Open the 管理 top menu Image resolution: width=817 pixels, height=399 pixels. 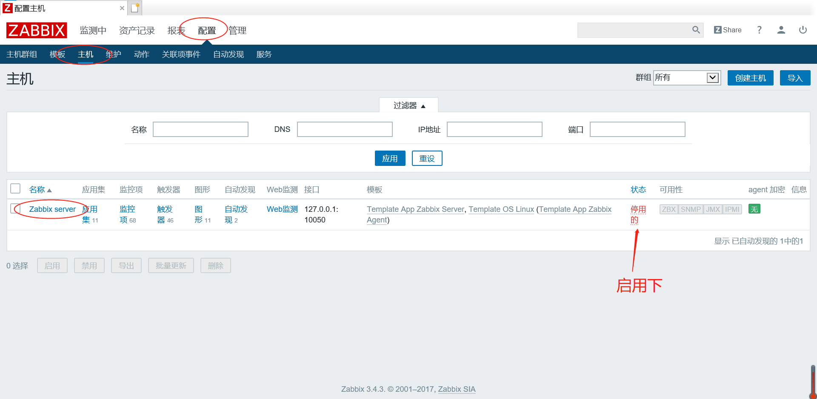pyautogui.click(x=237, y=30)
